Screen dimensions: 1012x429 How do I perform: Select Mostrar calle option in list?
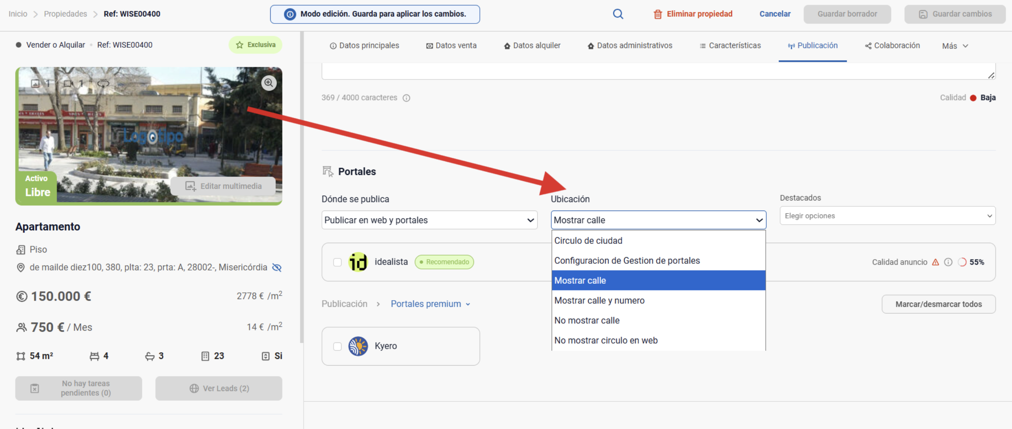point(658,281)
